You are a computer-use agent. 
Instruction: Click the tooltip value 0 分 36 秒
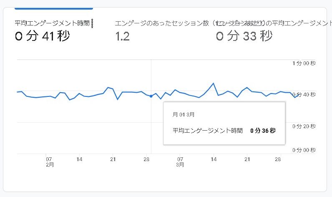(x=263, y=131)
